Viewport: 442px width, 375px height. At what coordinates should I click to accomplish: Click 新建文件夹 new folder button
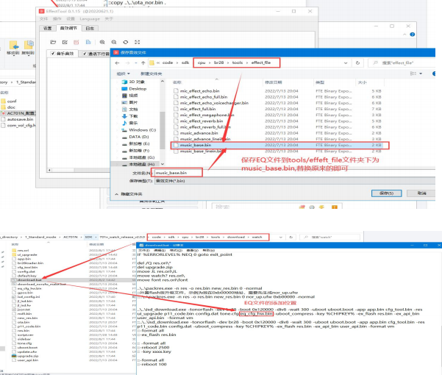coord(151,74)
